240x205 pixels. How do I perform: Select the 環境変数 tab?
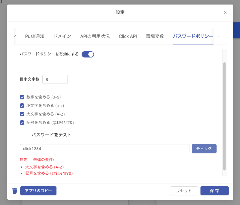(155, 36)
